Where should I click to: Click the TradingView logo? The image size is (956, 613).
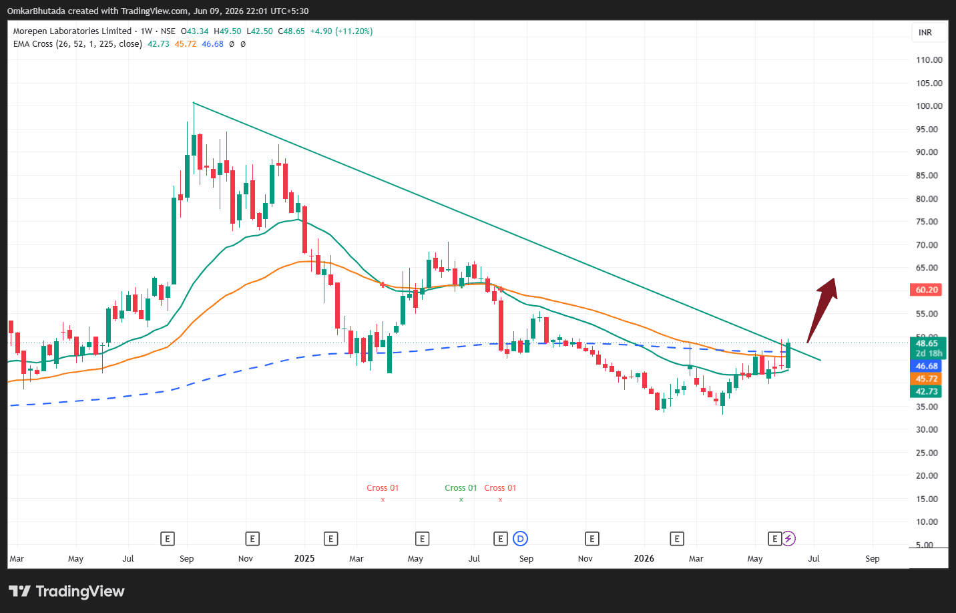[x=67, y=591]
